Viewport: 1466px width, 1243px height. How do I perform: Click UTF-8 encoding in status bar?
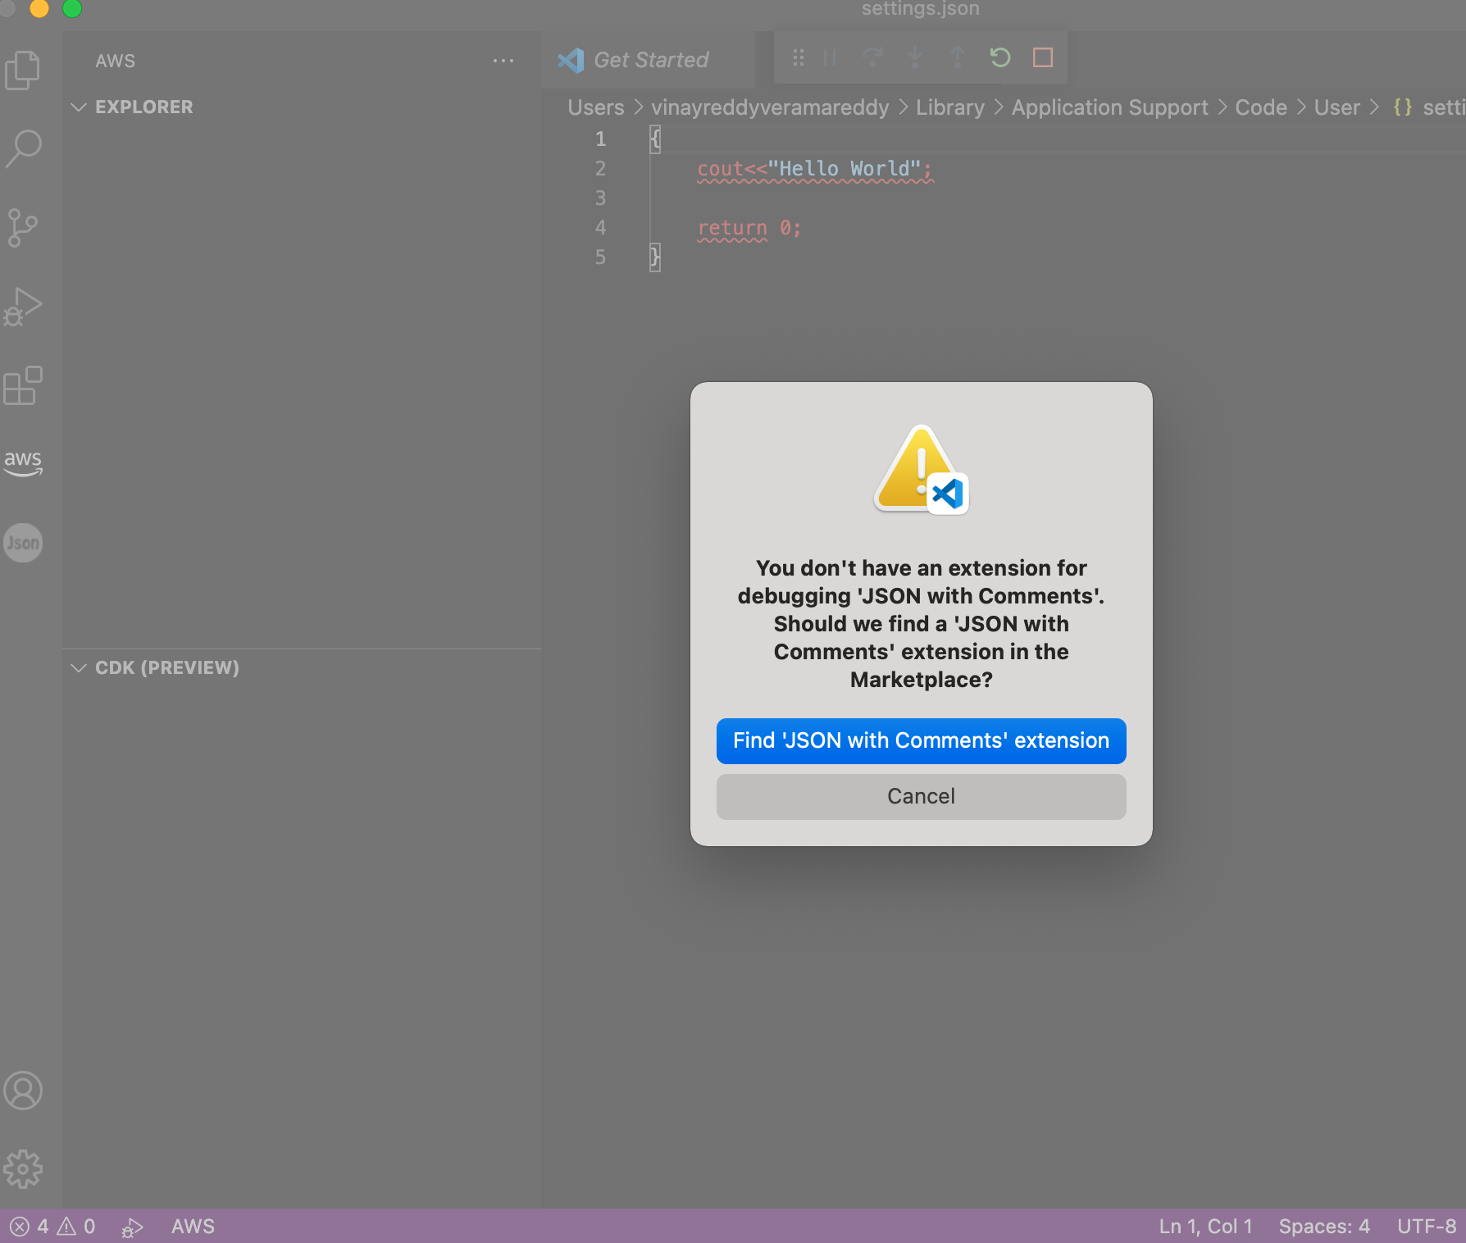click(x=1425, y=1226)
